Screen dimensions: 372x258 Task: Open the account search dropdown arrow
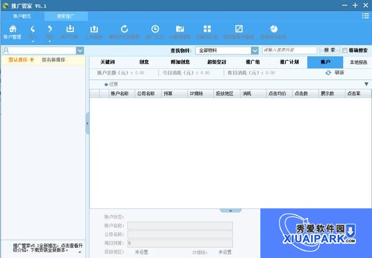pos(80,50)
